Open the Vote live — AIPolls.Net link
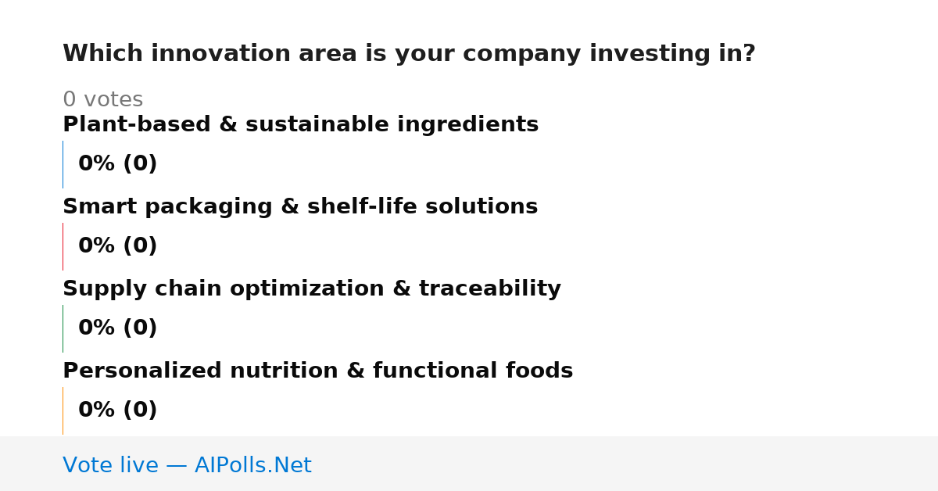938x491 pixels. tap(187, 465)
